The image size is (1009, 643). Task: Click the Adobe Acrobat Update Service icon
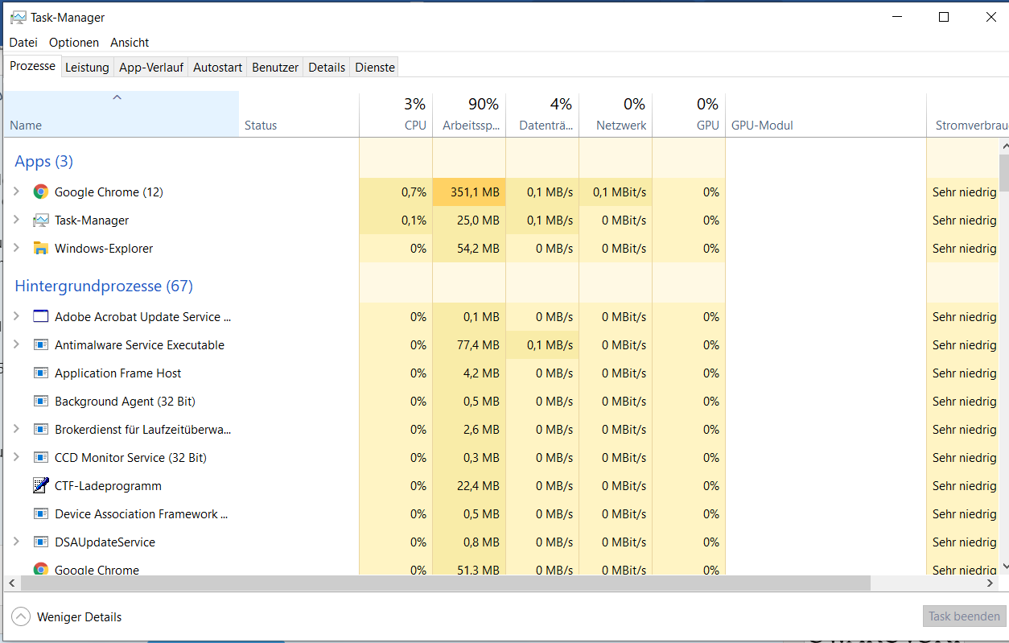(x=40, y=316)
